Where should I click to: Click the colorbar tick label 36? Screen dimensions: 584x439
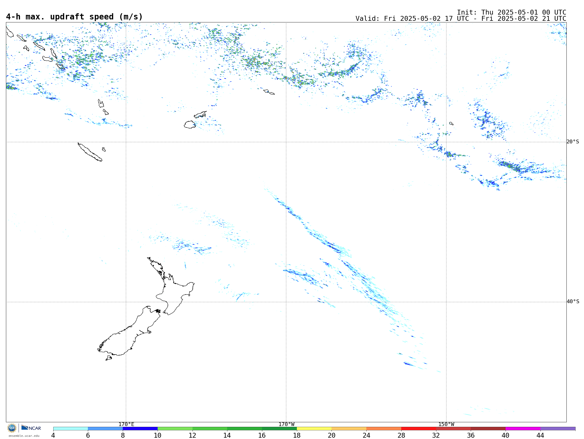471,435
